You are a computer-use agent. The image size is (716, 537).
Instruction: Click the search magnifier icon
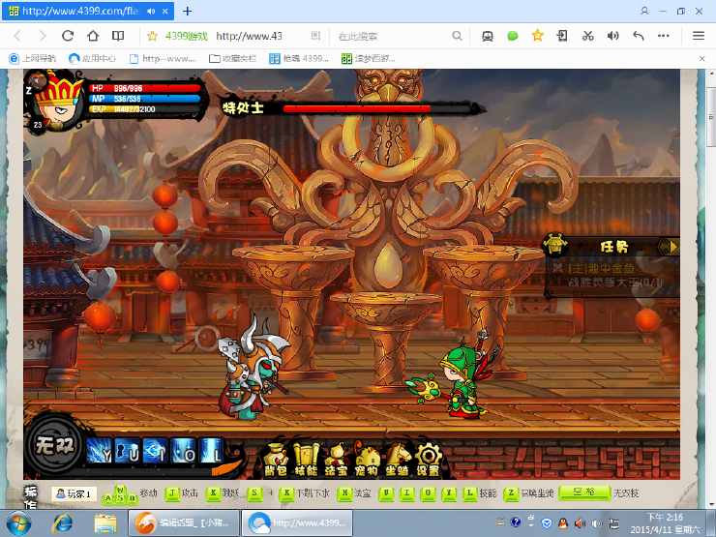(x=457, y=36)
